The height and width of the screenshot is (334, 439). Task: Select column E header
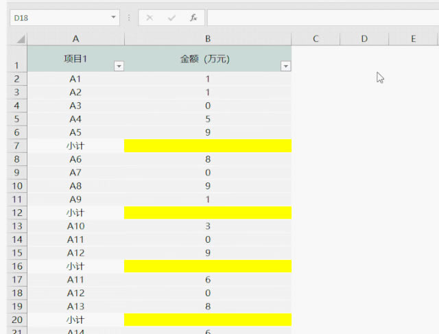pyautogui.click(x=413, y=38)
